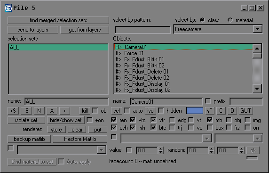Open the Freecamera class dropdown

[257, 29]
